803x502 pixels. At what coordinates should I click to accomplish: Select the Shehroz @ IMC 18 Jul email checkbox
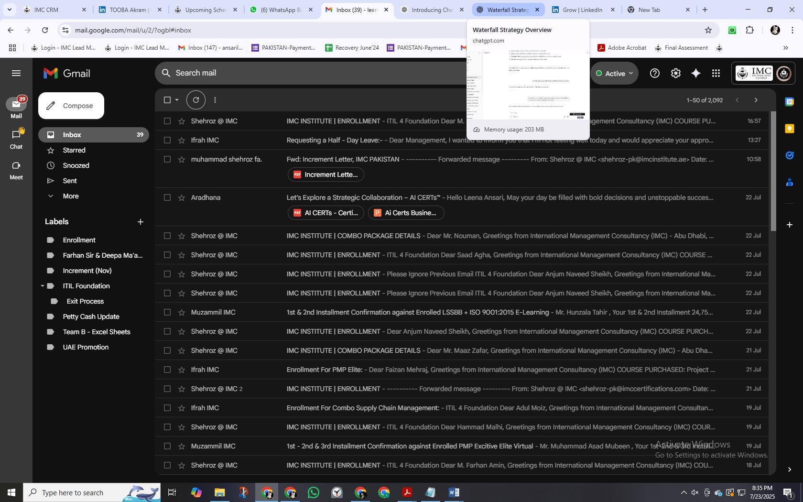pos(167,465)
